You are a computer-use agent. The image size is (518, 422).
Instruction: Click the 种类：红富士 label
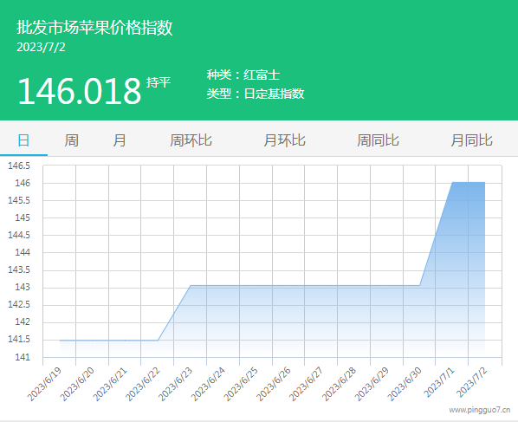tap(243, 75)
